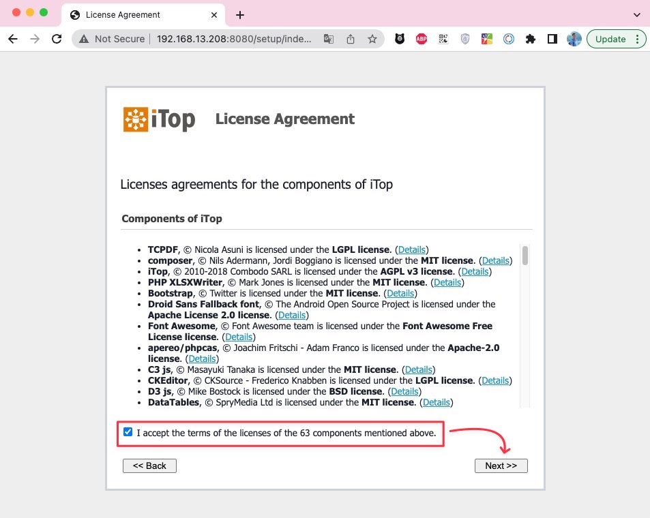Viewport: 650px width, 518px height.
Task: Open the gray shield extension icon
Action: (x=465, y=39)
